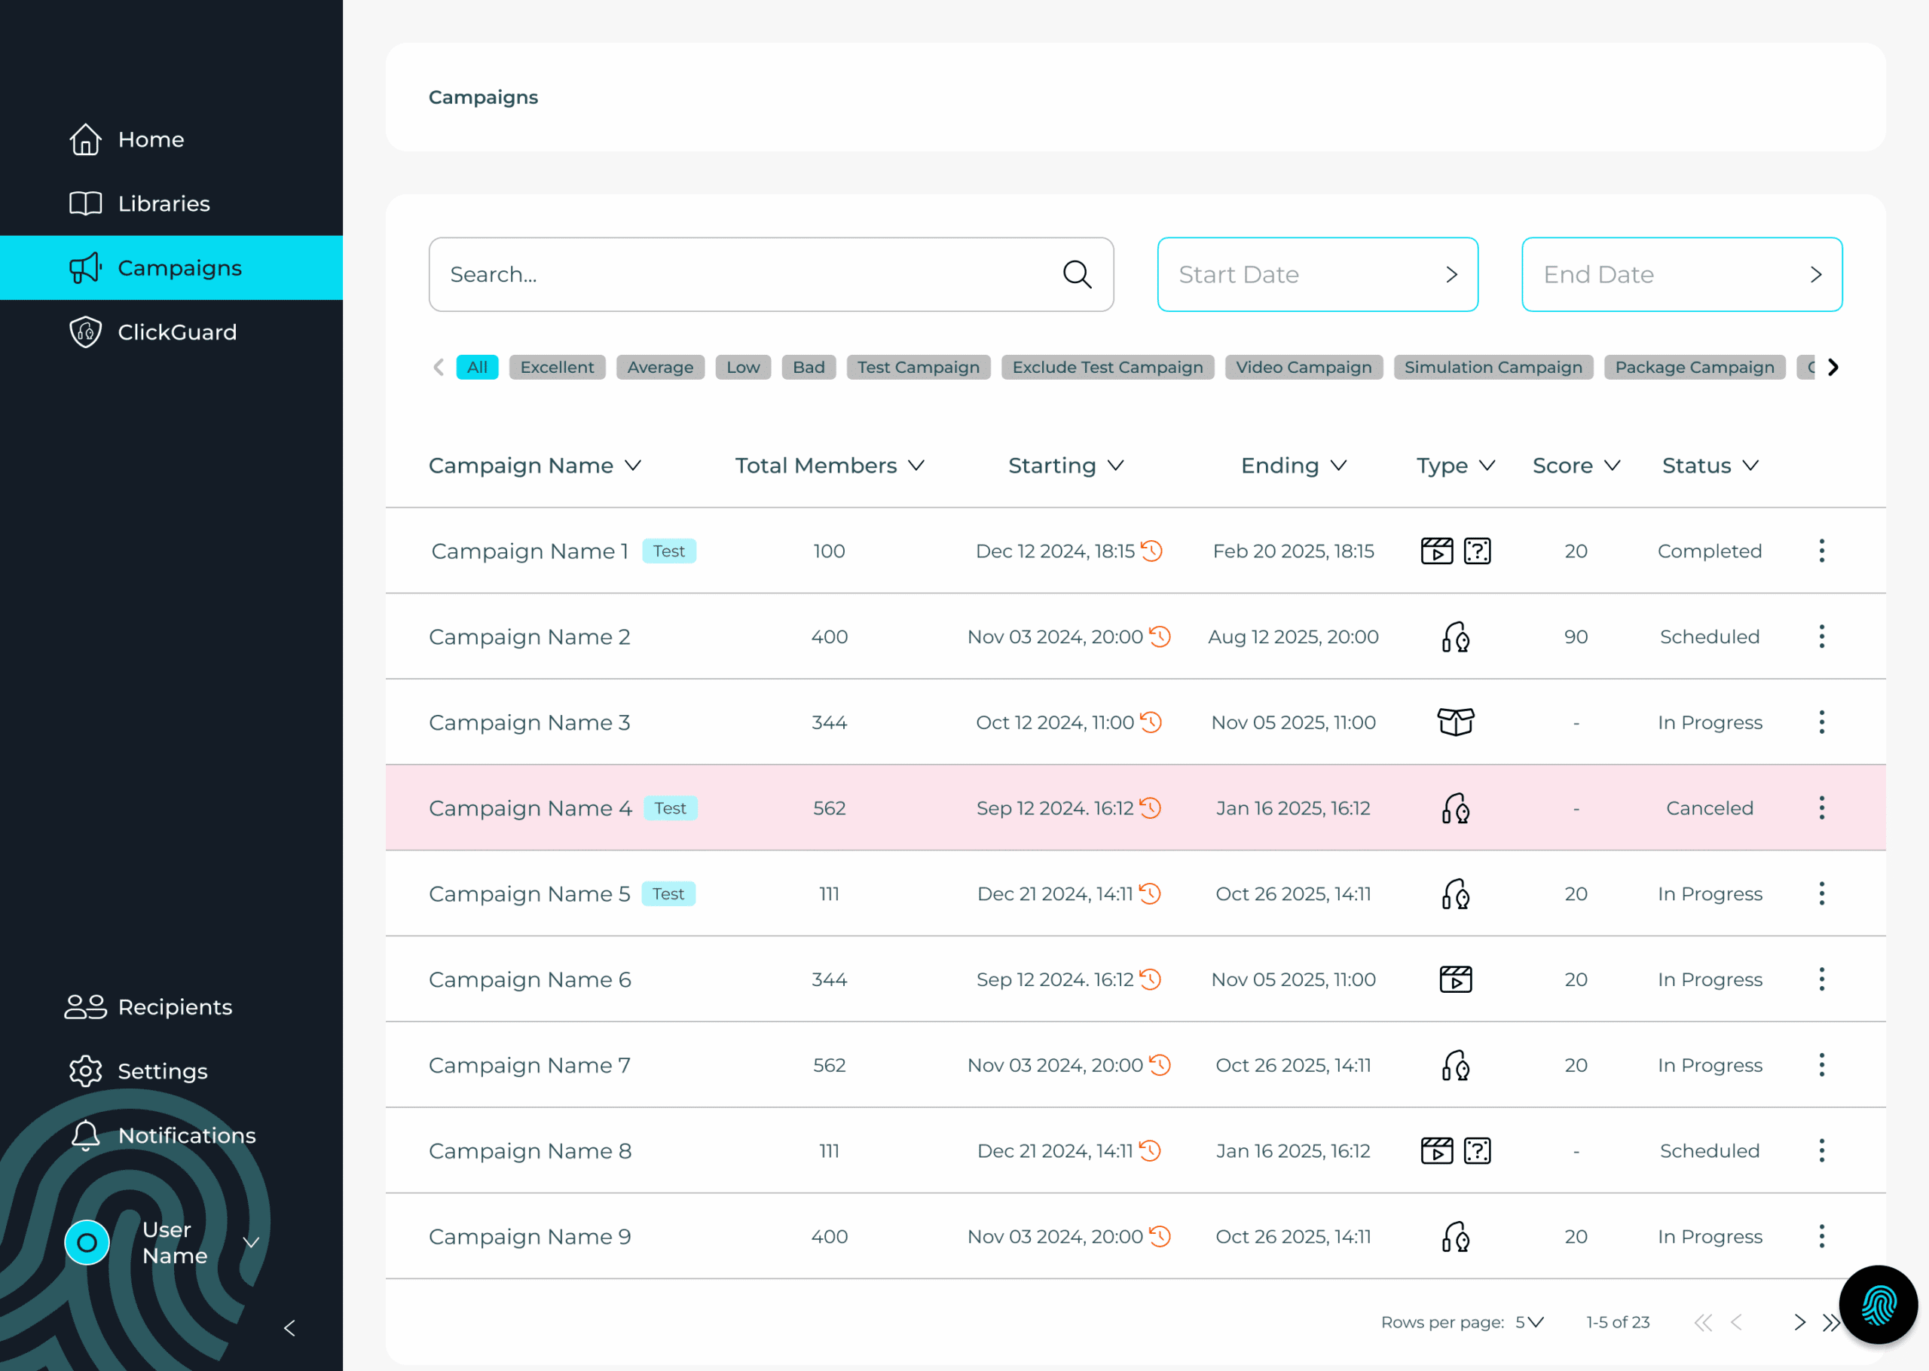The height and width of the screenshot is (1371, 1929).
Task: Click the magnifier search icon
Action: point(1076,274)
